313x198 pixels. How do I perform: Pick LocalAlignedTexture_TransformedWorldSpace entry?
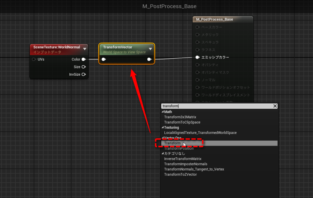(x=200, y=133)
